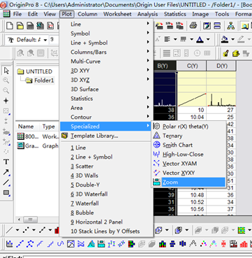Click the line+symbol plot button in bottom toolbar
The image size is (252, 258).
pyautogui.click(x=42, y=230)
